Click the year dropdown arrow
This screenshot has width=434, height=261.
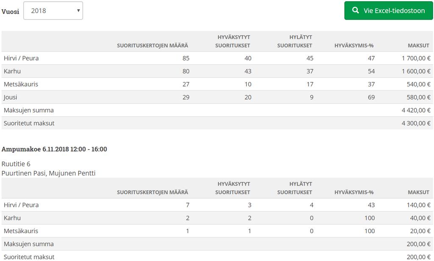[78, 11]
